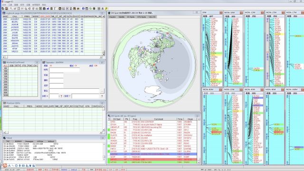
Task: Click the globe icon in the DX Spot map title
Action: click(109, 13)
